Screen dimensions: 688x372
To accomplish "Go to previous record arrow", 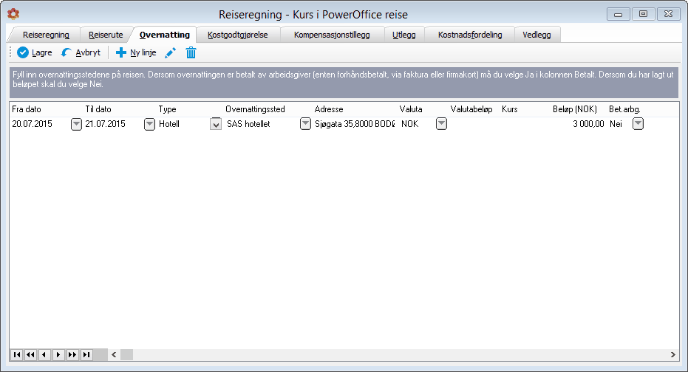I will [x=44, y=354].
